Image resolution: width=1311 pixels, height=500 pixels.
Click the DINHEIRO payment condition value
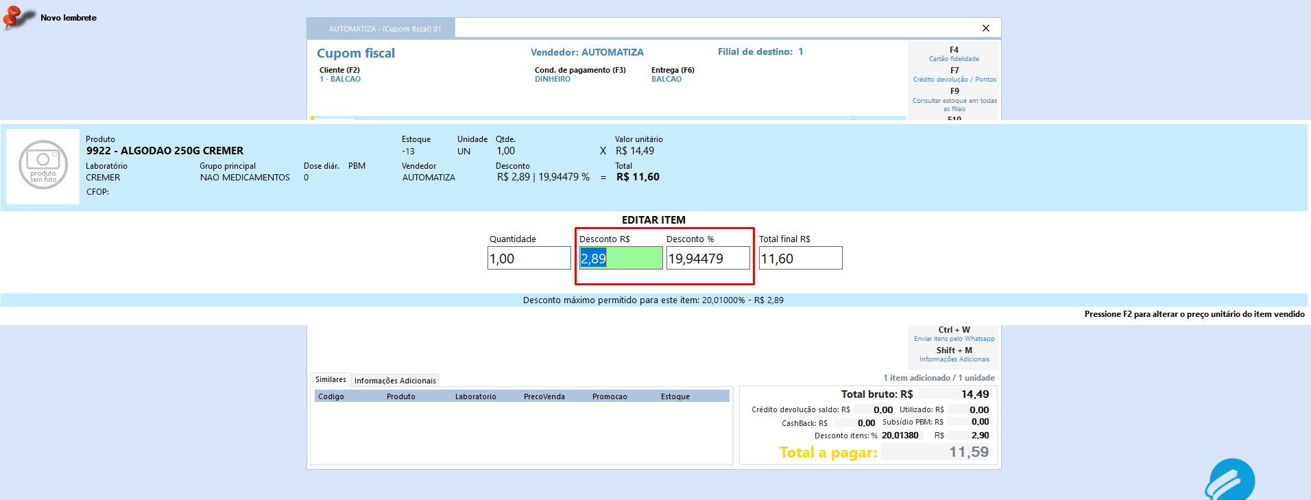coord(553,80)
